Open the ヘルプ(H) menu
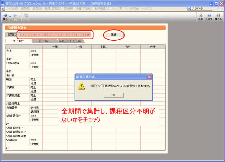 coord(147,8)
